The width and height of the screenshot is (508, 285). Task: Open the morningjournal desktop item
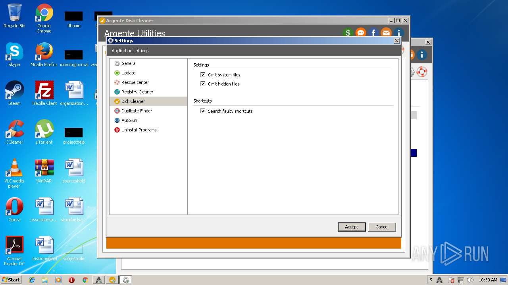(x=74, y=58)
